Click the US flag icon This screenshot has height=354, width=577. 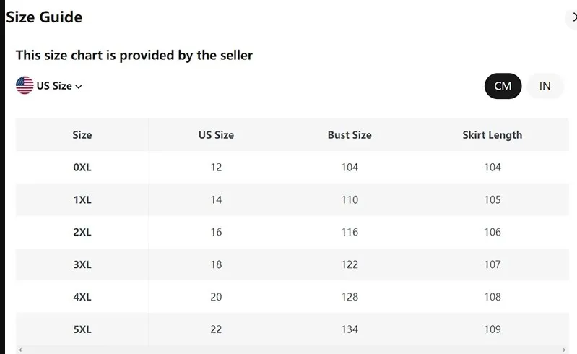point(25,85)
